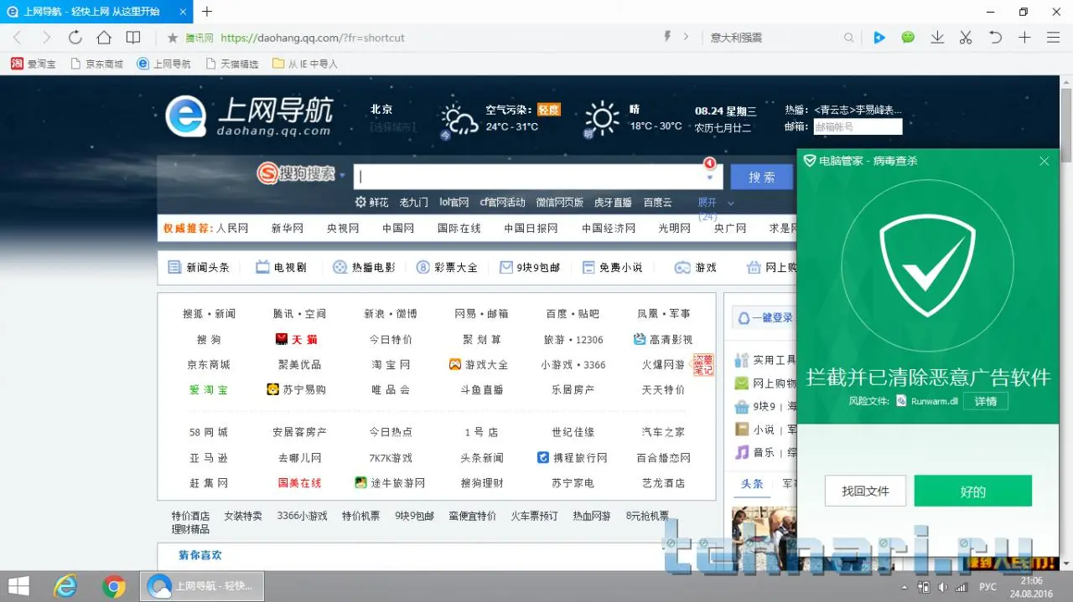This screenshot has height=602, width=1073.
Task: Click the daohang.qq.com site logo
Action: pos(249,116)
